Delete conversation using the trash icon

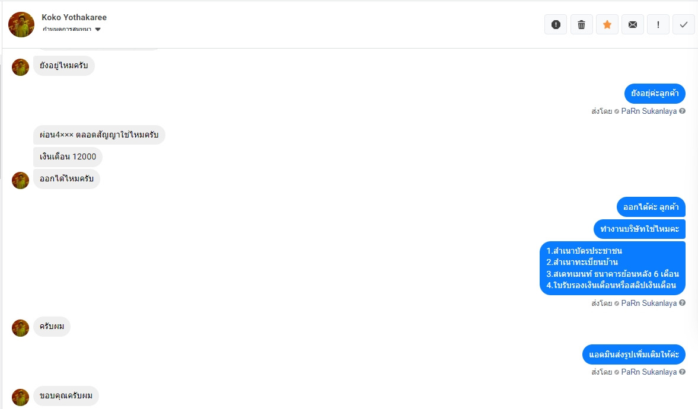(581, 25)
